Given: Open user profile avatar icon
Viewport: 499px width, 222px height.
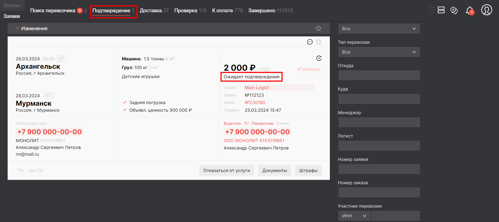Looking at the screenshot, I should [487, 10].
